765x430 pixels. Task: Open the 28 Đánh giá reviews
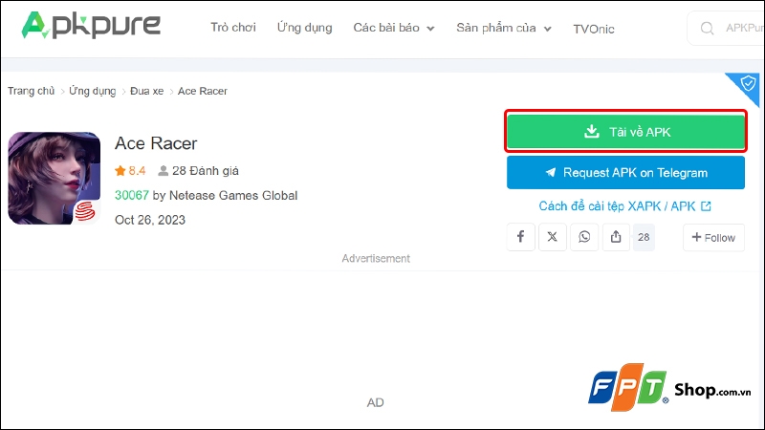coord(199,171)
